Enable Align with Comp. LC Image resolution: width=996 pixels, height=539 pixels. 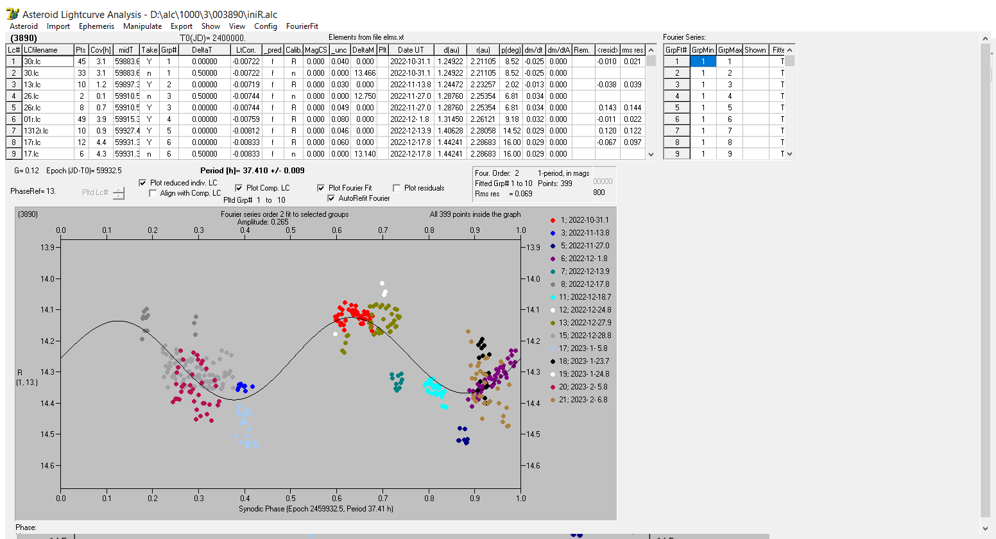point(153,193)
